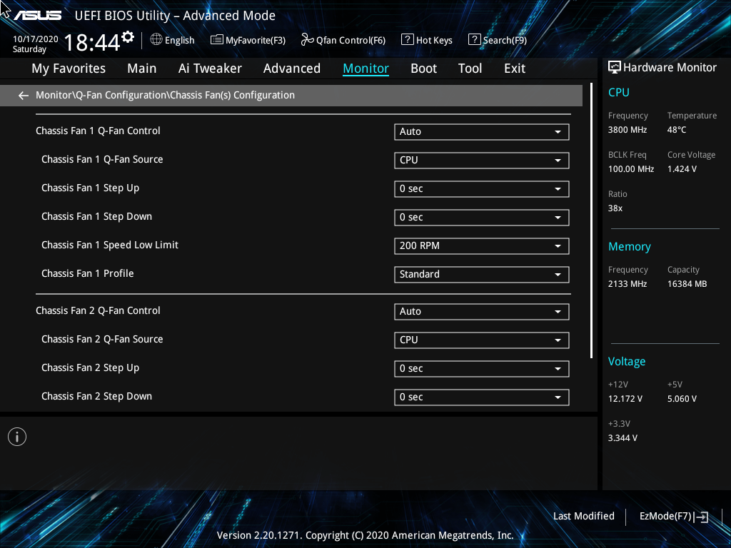This screenshot has height=548, width=731.
Task: Open Hot Keys help
Action: tap(427, 40)
